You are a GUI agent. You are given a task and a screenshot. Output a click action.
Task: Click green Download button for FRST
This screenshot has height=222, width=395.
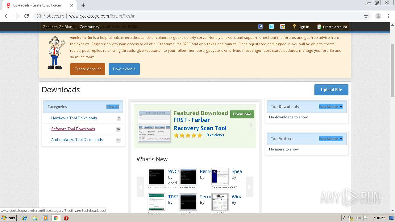pos(242,114)
